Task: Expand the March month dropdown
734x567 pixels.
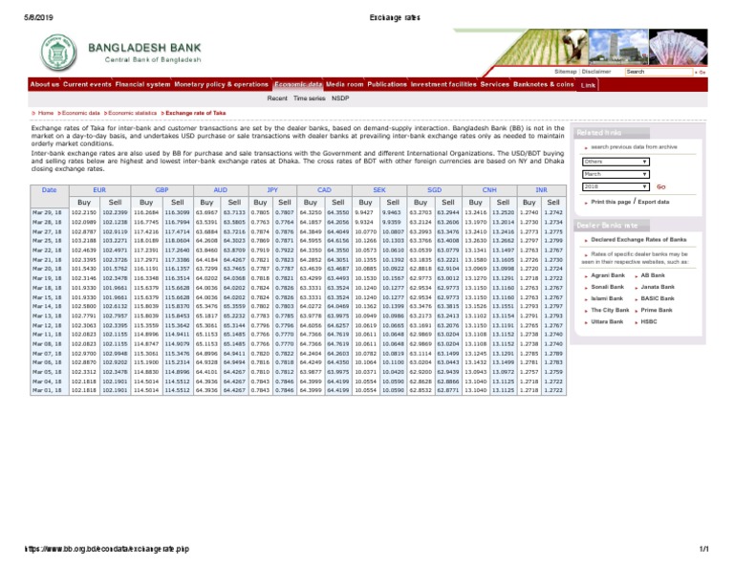Action: (x=615, y=174)
